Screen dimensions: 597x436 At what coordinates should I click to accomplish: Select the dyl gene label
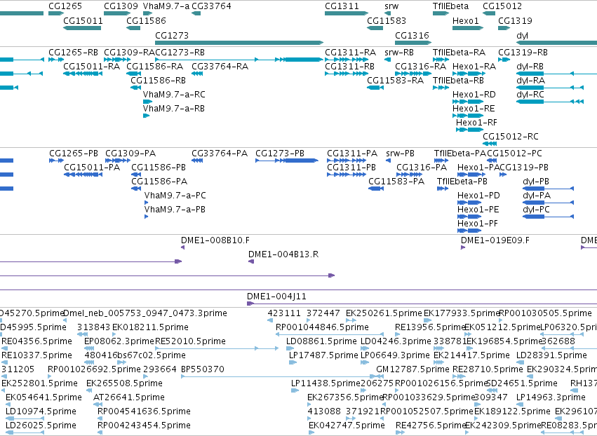coord(522,35)
